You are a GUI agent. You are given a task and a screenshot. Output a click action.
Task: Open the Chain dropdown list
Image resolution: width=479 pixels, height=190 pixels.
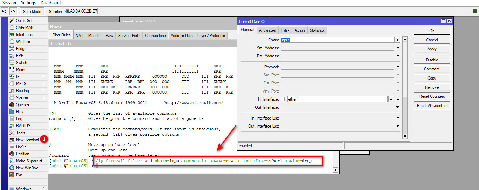pos(398,40)
